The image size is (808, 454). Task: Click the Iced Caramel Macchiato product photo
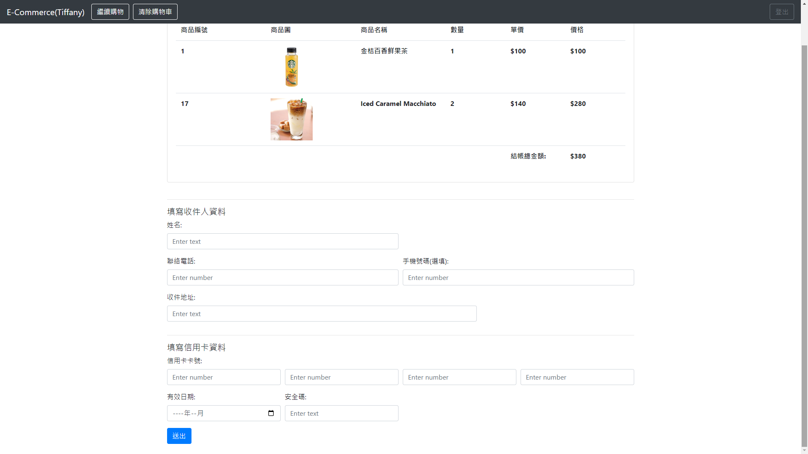coord(291,119)
